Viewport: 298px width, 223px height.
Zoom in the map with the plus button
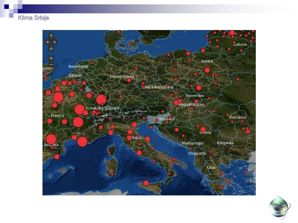tap(51, 58)
